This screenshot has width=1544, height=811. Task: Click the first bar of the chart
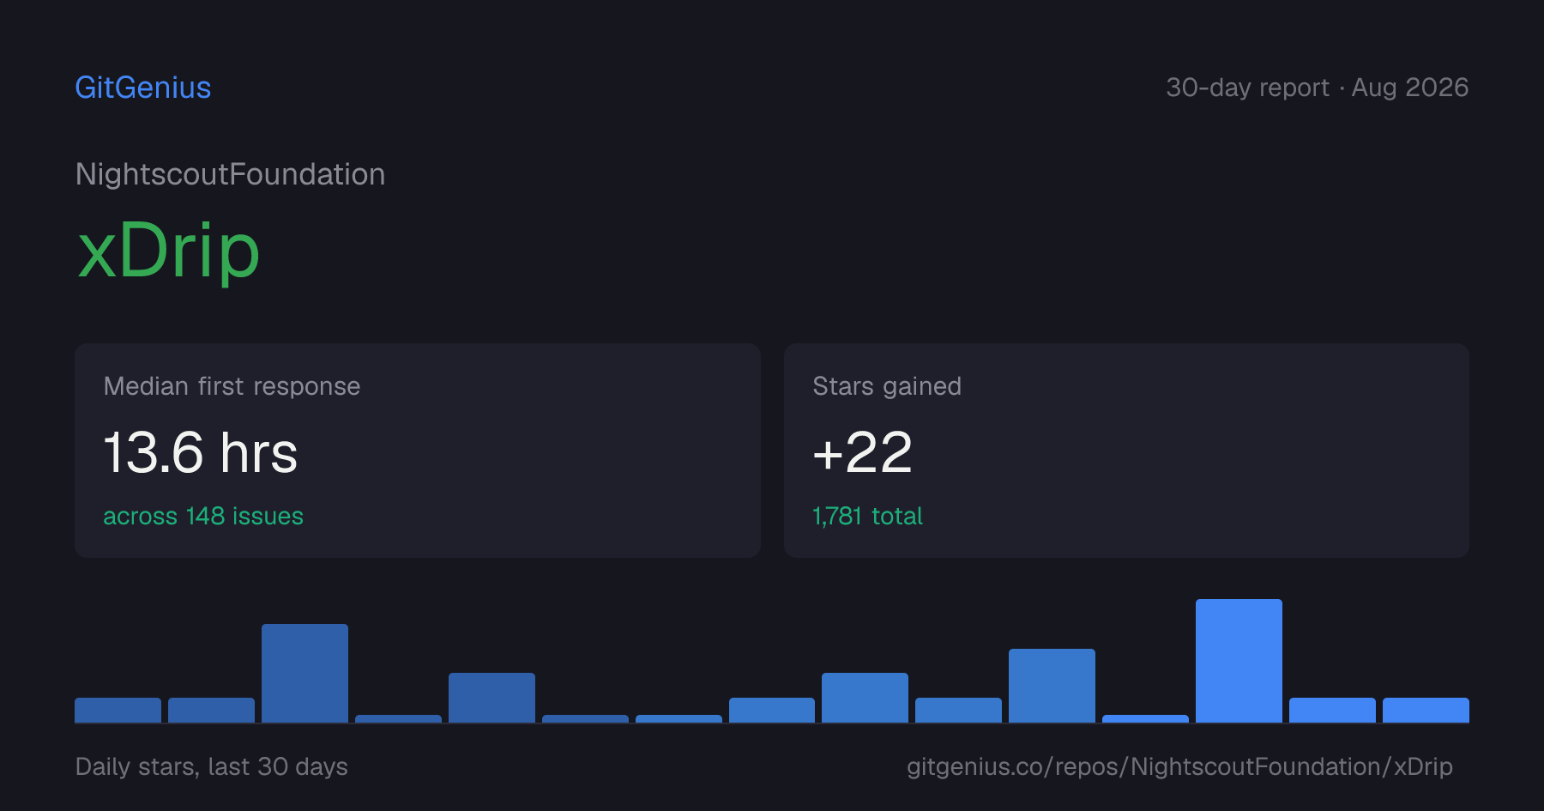(118, 710)
